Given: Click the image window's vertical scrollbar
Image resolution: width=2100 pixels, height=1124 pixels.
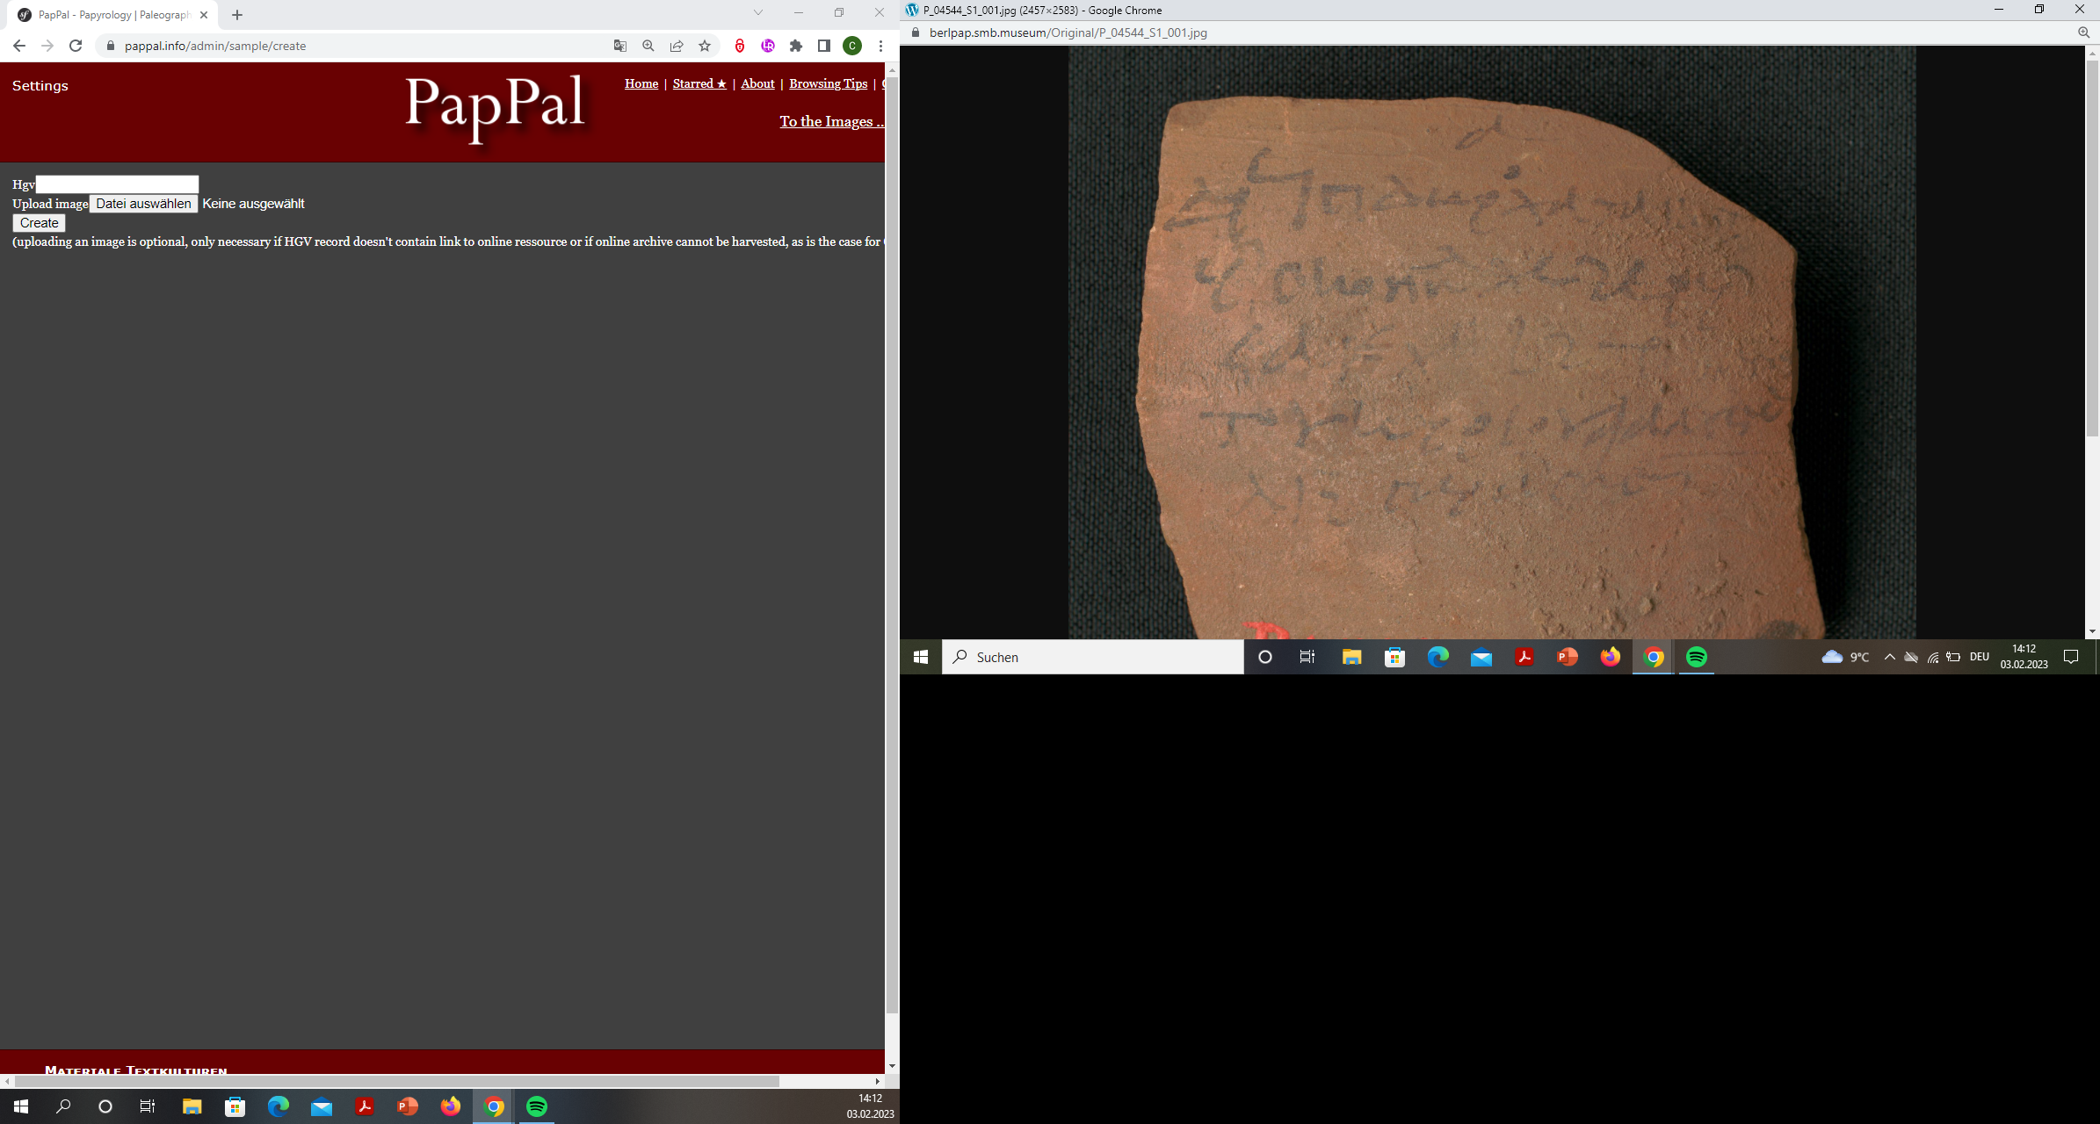Looking at the screenshot, I should pos(2092,248).
